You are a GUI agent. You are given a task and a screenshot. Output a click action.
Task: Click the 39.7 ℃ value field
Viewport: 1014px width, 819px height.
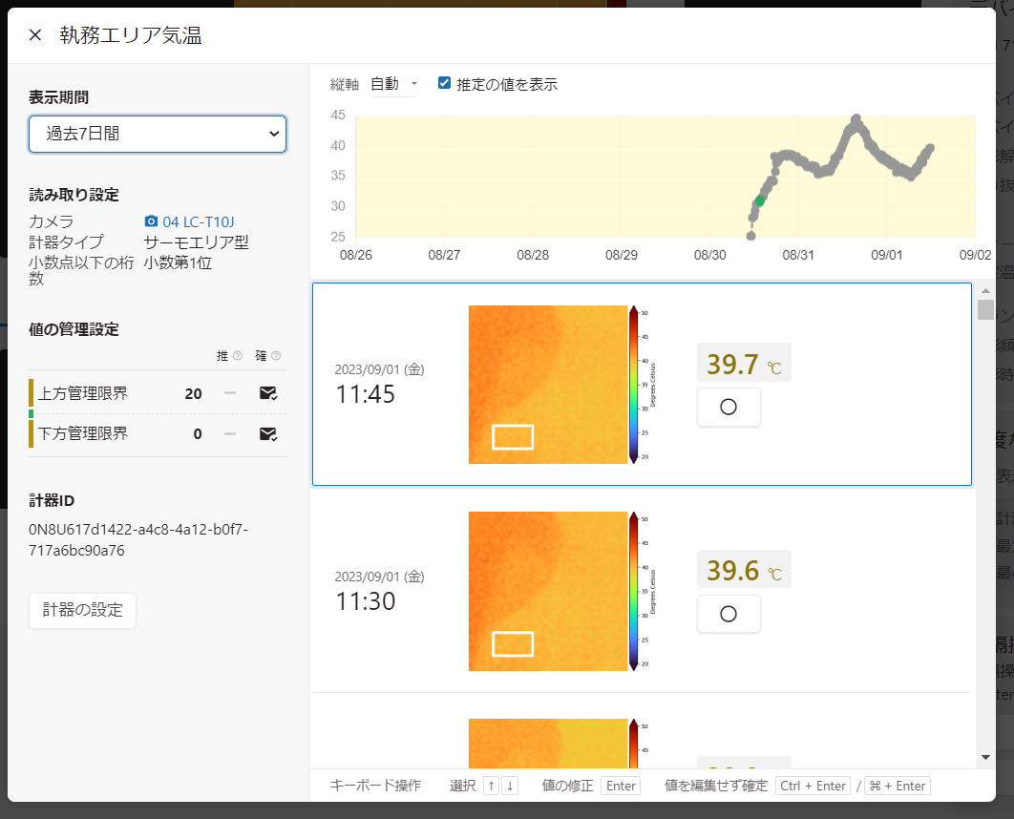pyautogui.click(x=744, y=363)
